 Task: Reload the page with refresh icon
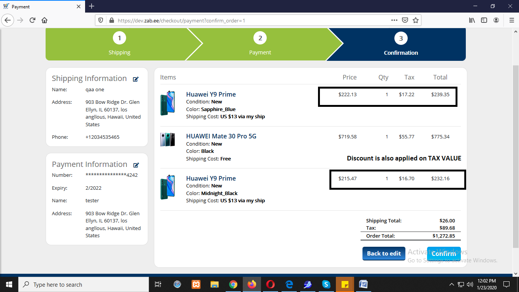33,20
